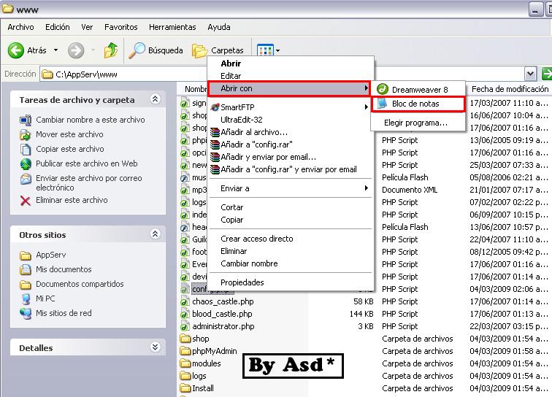This screenshot has height=397, width=552.
Task: Click phpMyAdmin folder icon
Action: point(185,351)
